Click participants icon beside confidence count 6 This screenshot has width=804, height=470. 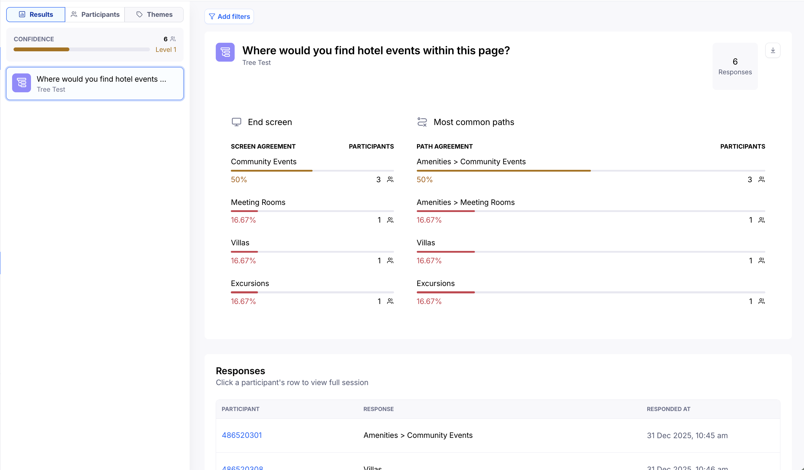(x=173, y=39)
